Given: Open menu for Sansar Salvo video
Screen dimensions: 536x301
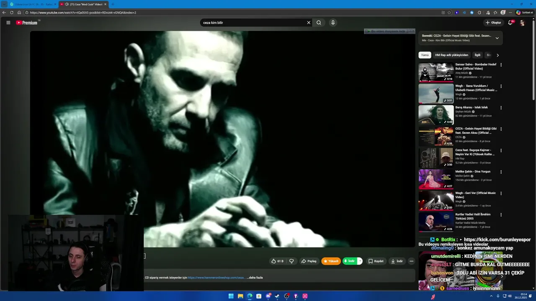Looking at the screenshot, I should tap(501, 65).
